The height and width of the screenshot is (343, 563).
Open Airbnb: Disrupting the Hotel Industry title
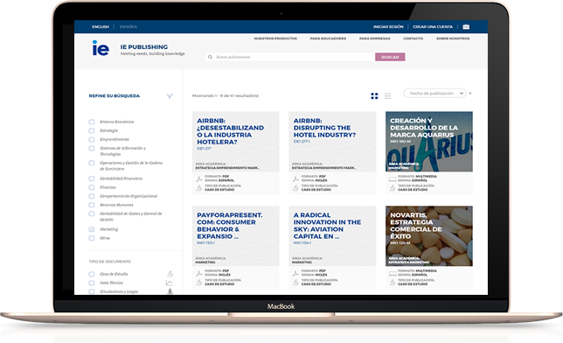coord(324,128)
